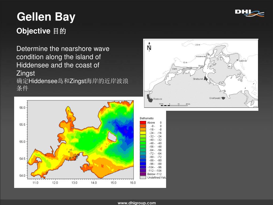Pick the '-32 - -24' legend swatch
The image size is (273, 205).
point(143,136)
